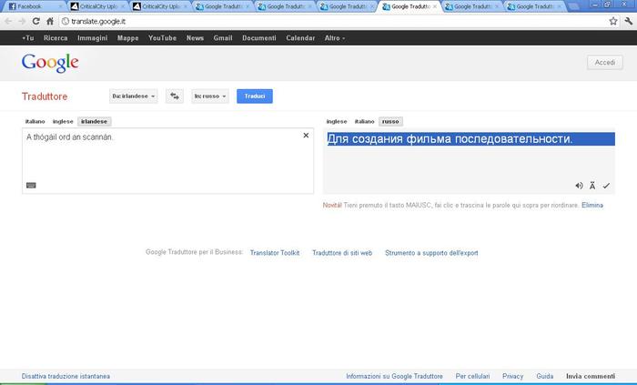This screenshot has width=637, height=385.
Task: Rate the translation with checkmark icon
Action: point(606,186)
